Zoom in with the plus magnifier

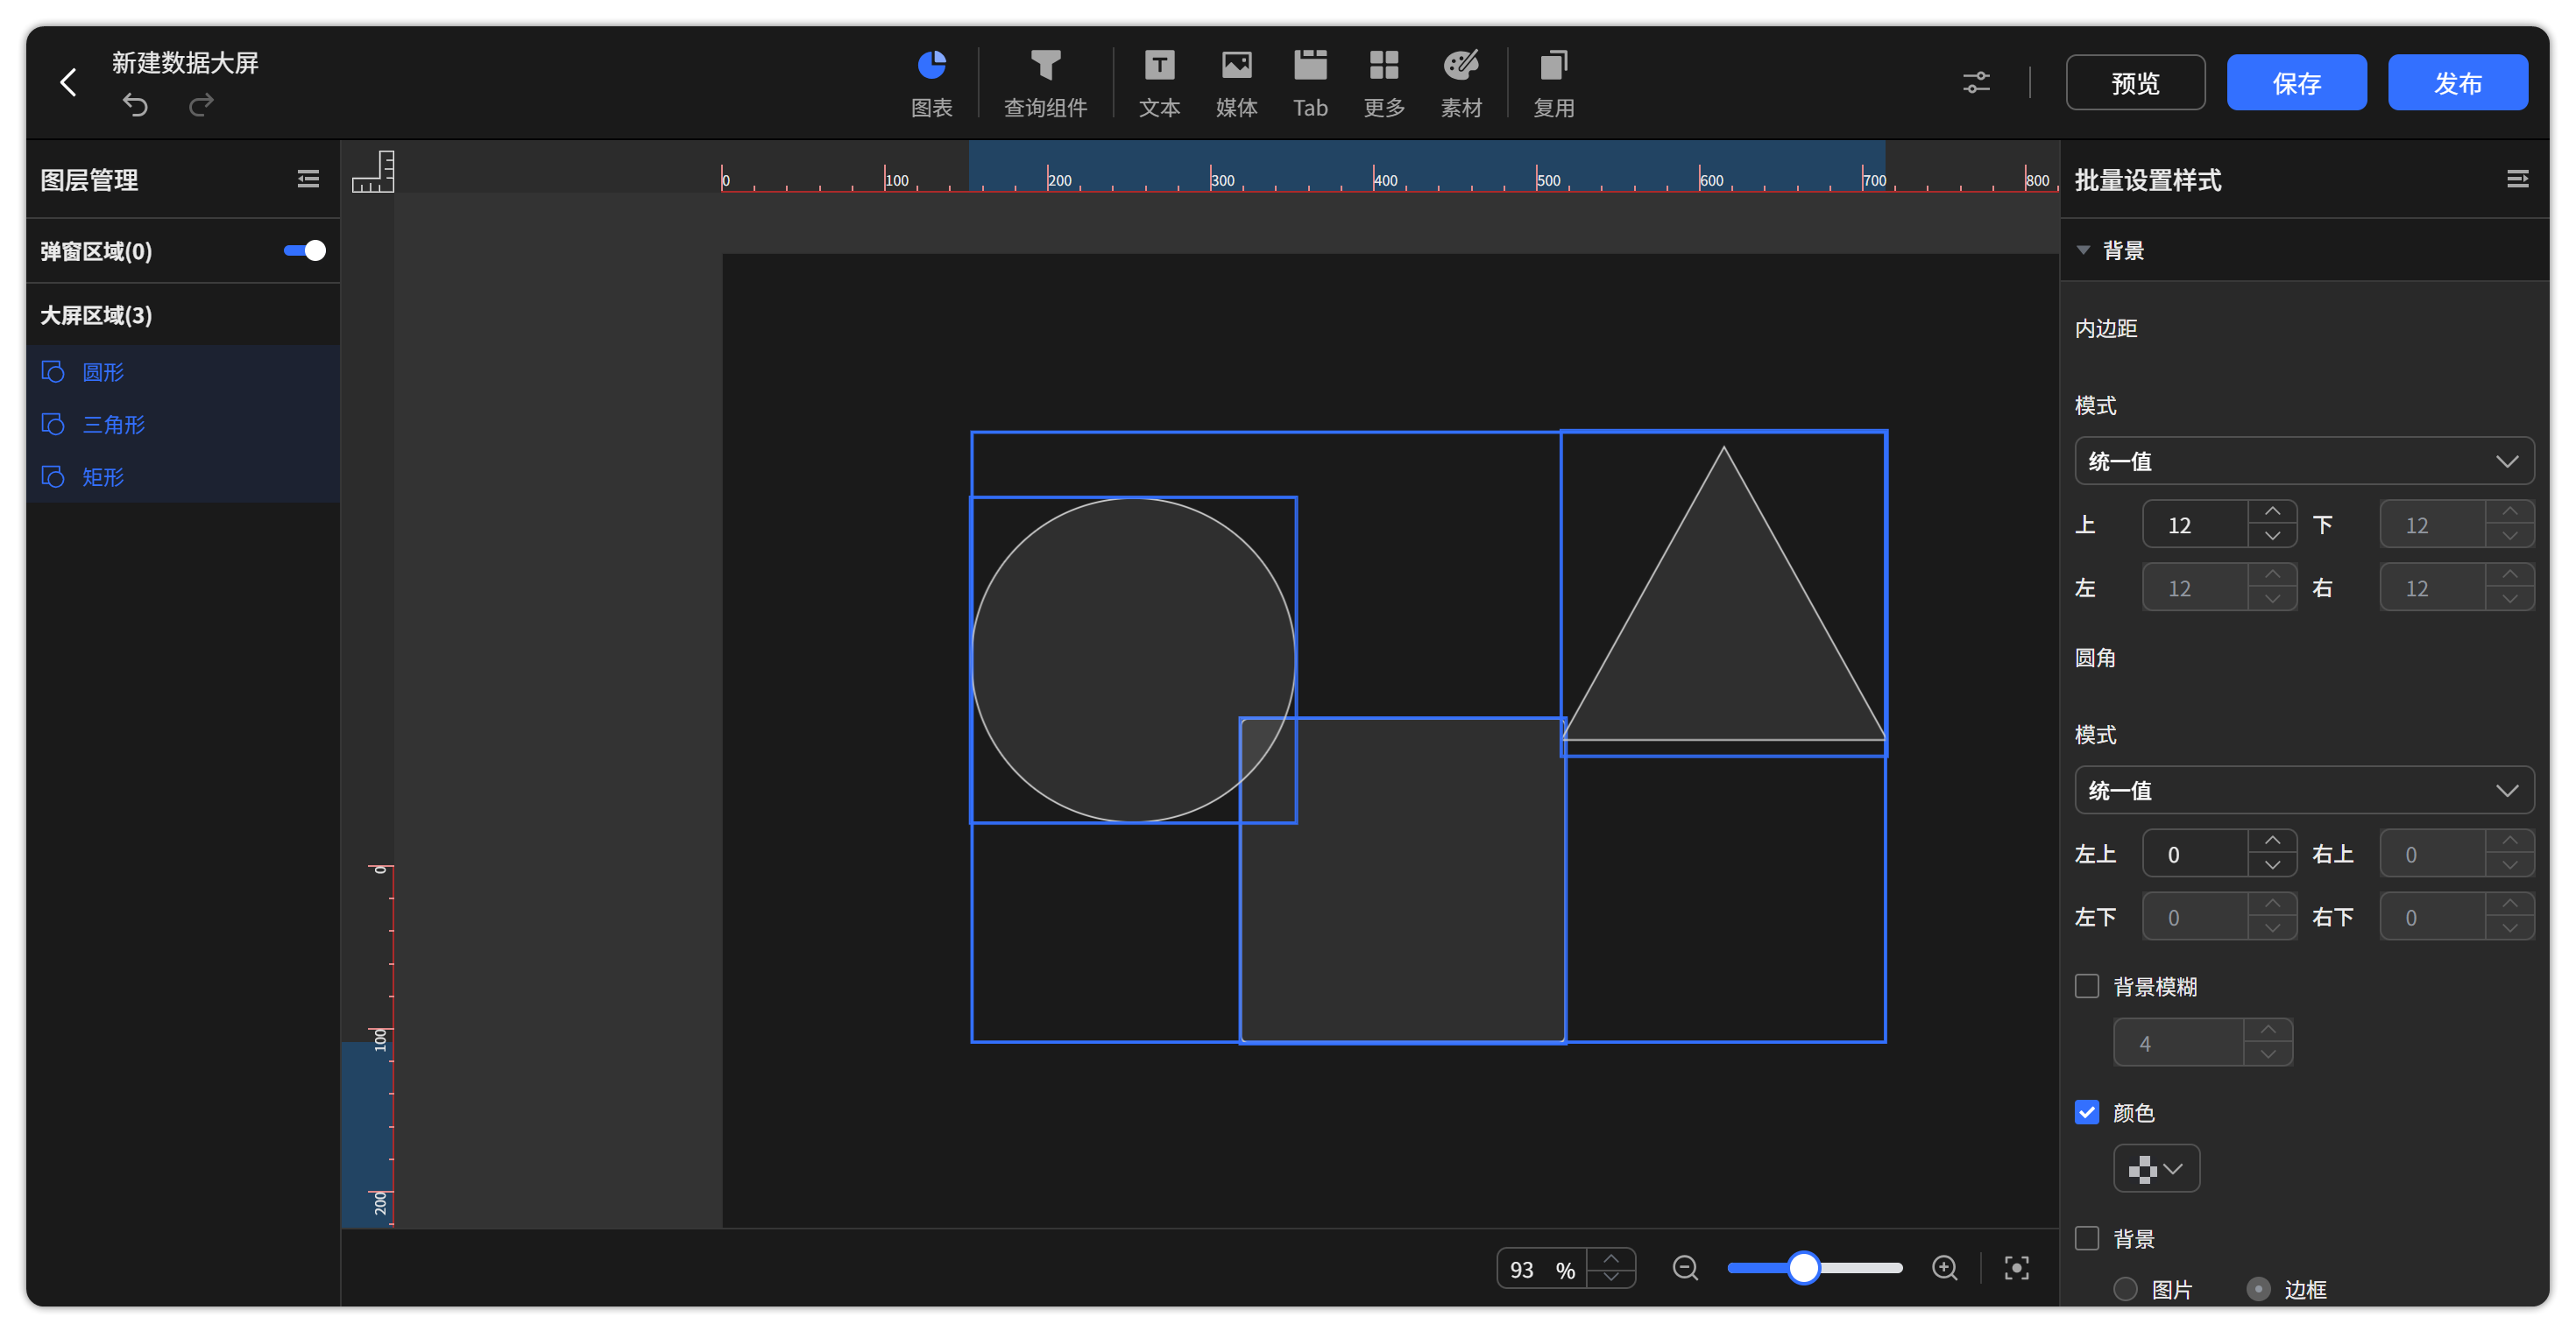[1944, 1267]
